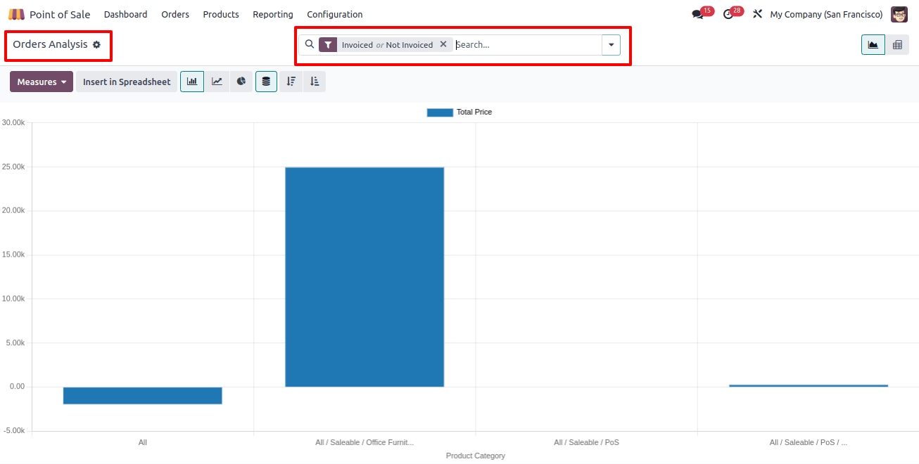The height and width of the screenshot is (464, 919).
Task: Click the small All / Saleable / PoS / ... bar
Action: (809, 385)
